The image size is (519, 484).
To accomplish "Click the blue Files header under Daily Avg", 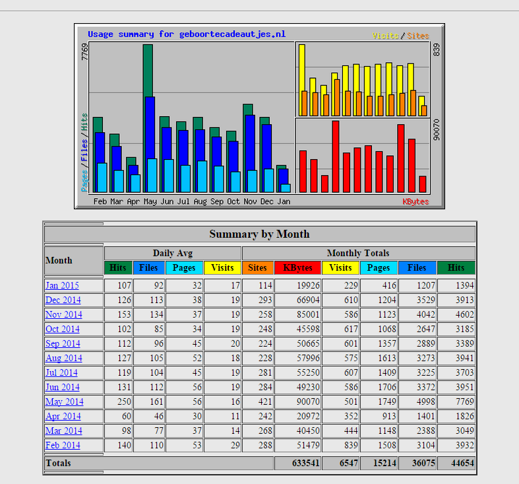I will 149,268.
